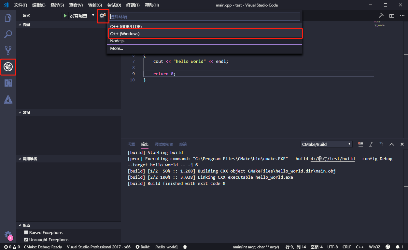Image resolution: width=408 pixels, height=250 pixels.
Task: Select Node.js environment
Action: click(x=204, y=41)
